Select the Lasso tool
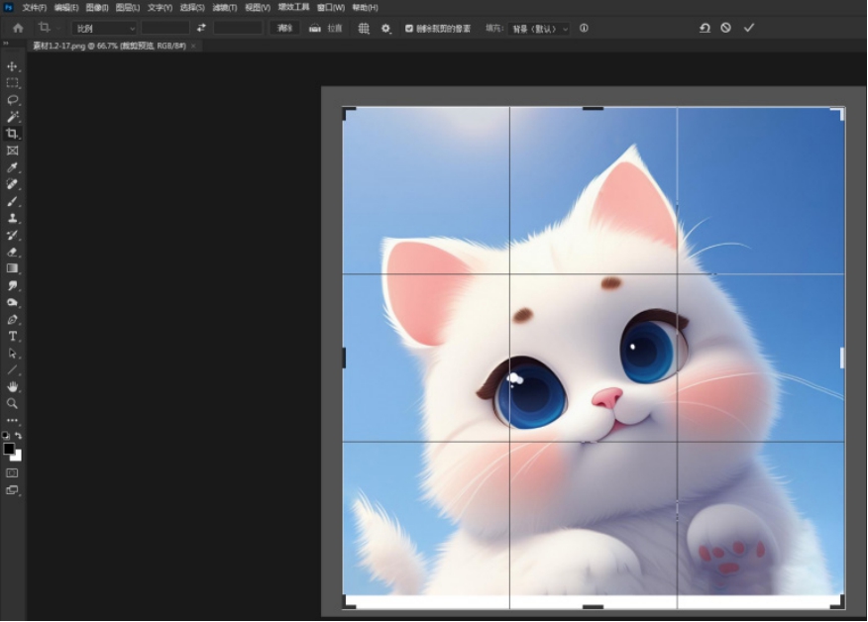 [x=13, y=100]
